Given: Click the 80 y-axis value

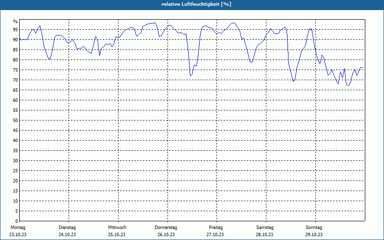Looking at the screenshot, I should pyautogui.click(x=15, y=60).
